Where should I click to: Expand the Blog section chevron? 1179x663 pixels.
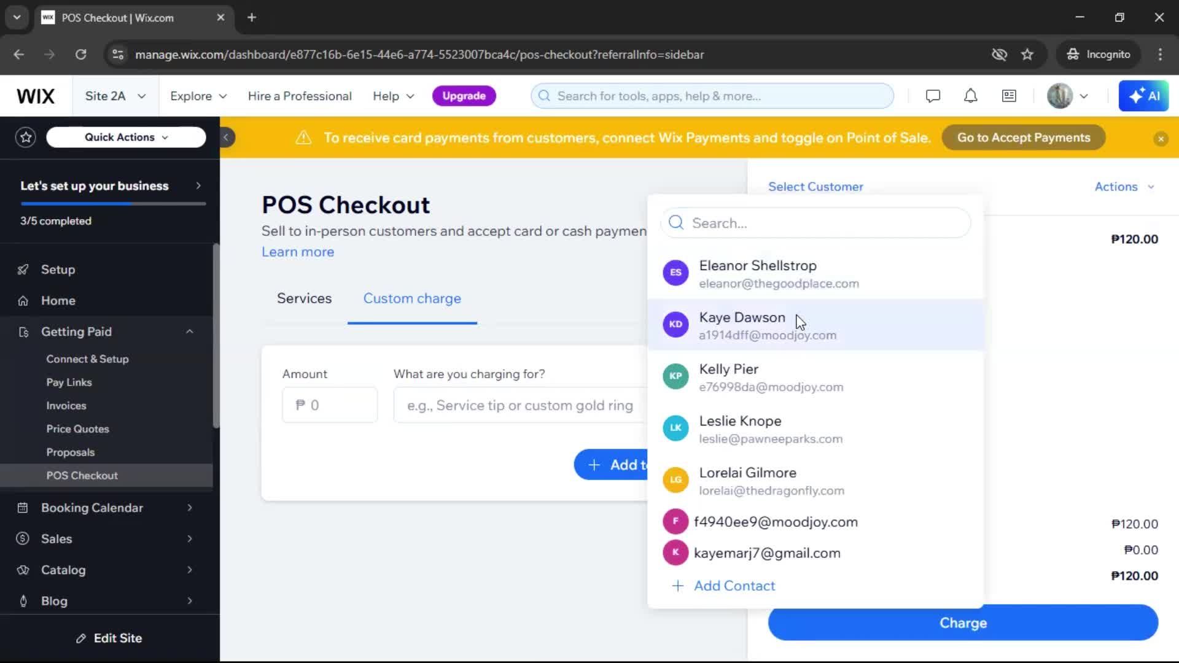tap(190, 602)
